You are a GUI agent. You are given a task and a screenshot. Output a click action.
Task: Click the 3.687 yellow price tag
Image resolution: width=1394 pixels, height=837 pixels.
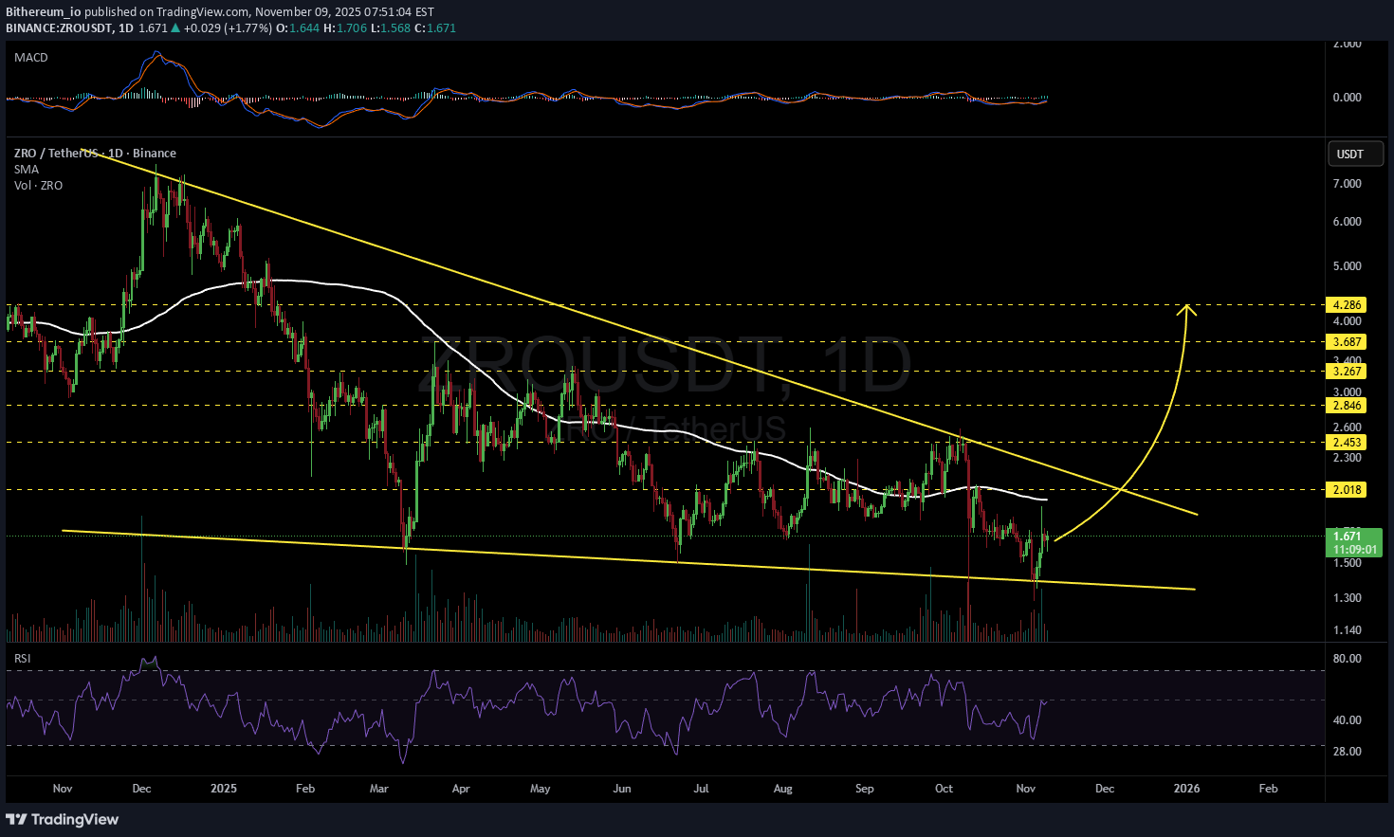click(1347, 342)
